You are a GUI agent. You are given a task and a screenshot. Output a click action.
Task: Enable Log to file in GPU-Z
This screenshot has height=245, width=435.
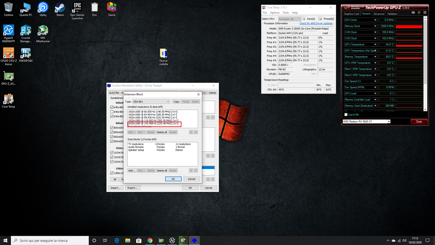pos(346,115)
